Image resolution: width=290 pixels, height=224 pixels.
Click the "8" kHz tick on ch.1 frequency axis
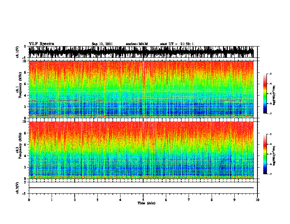(26, 72)
